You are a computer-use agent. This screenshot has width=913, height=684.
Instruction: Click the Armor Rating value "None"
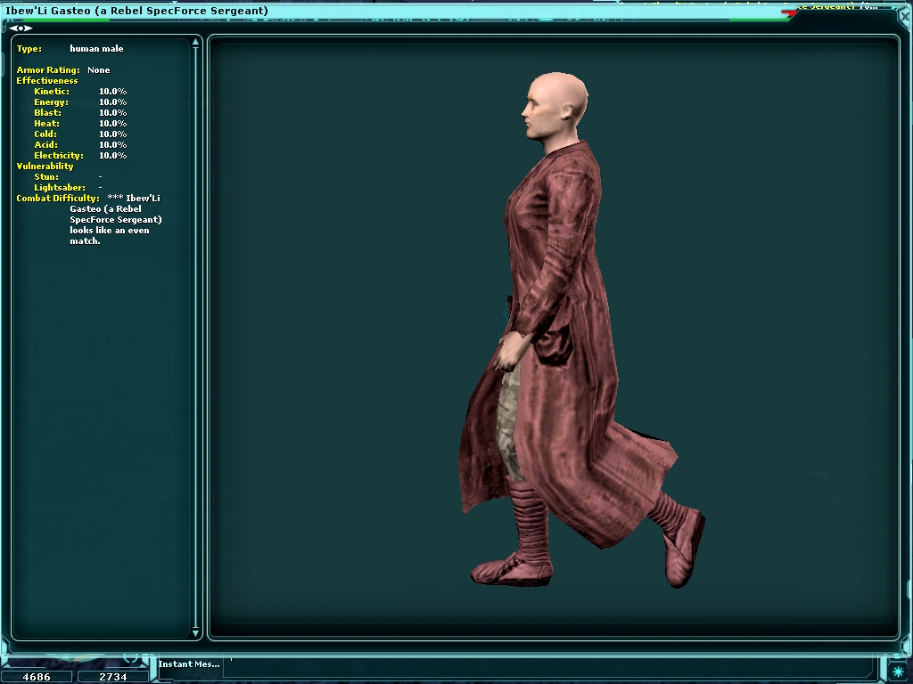click(x=98, y=69)
